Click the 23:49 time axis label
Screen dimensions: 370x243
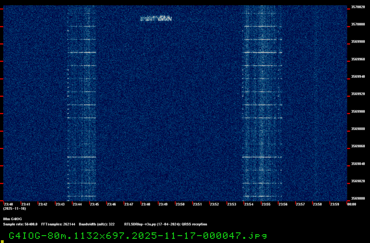[163, 204]
